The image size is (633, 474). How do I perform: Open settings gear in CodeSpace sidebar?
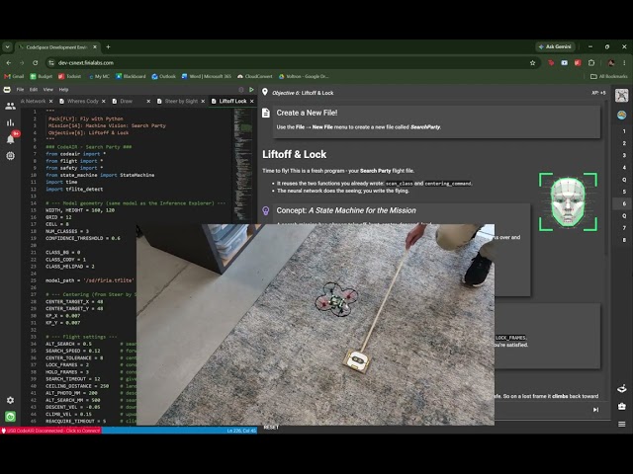click(10, 400)
